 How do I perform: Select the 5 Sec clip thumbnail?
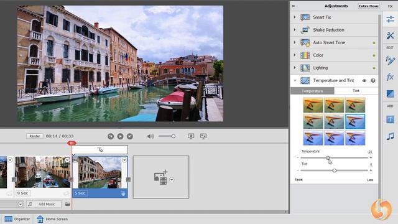click(99, 172)
